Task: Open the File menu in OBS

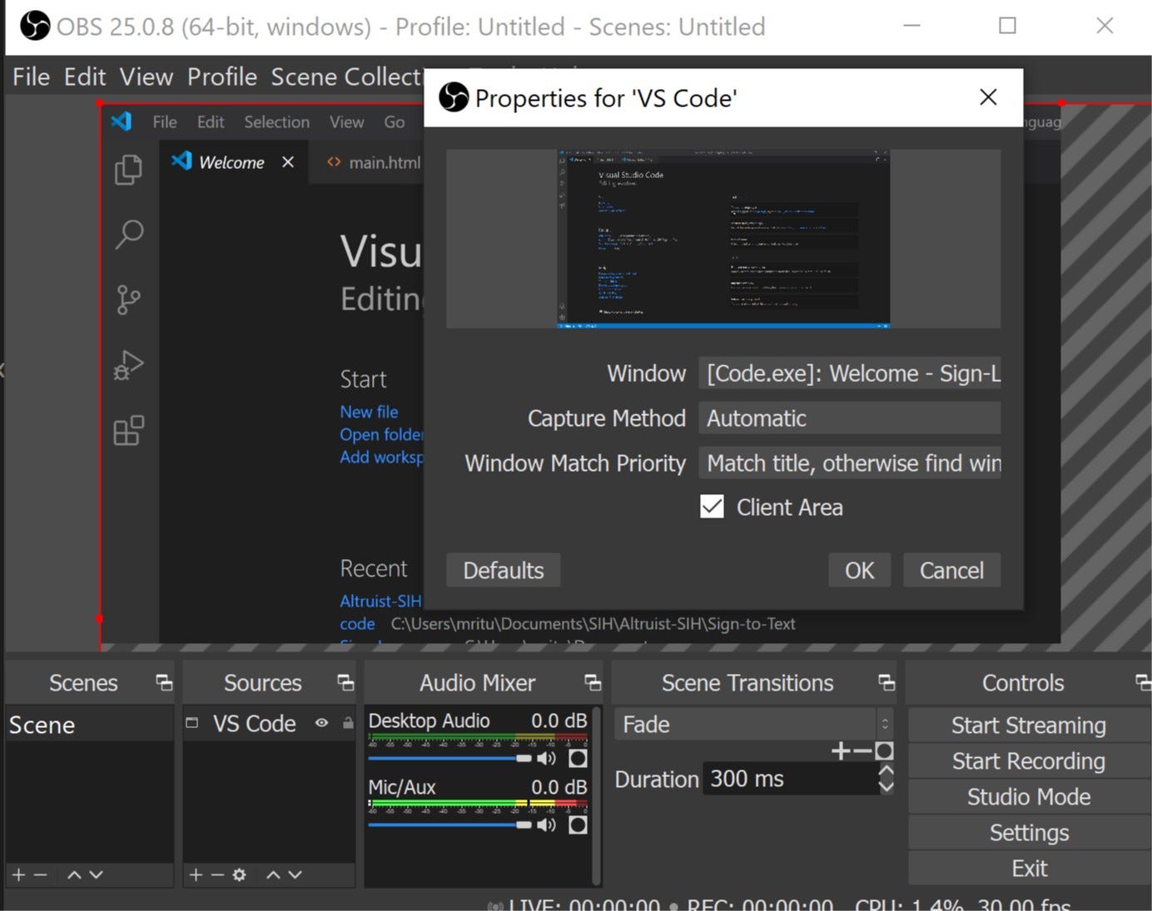Action: 31,77
